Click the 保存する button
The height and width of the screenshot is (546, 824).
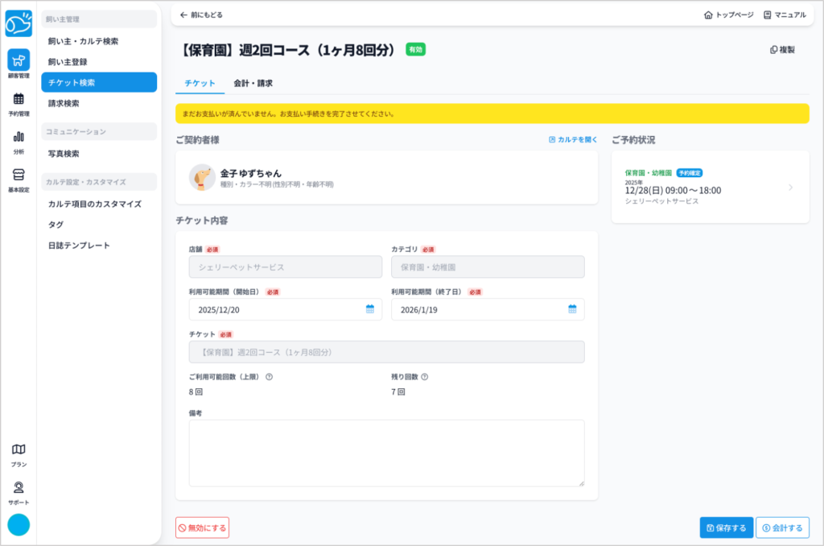coord(726,527)
